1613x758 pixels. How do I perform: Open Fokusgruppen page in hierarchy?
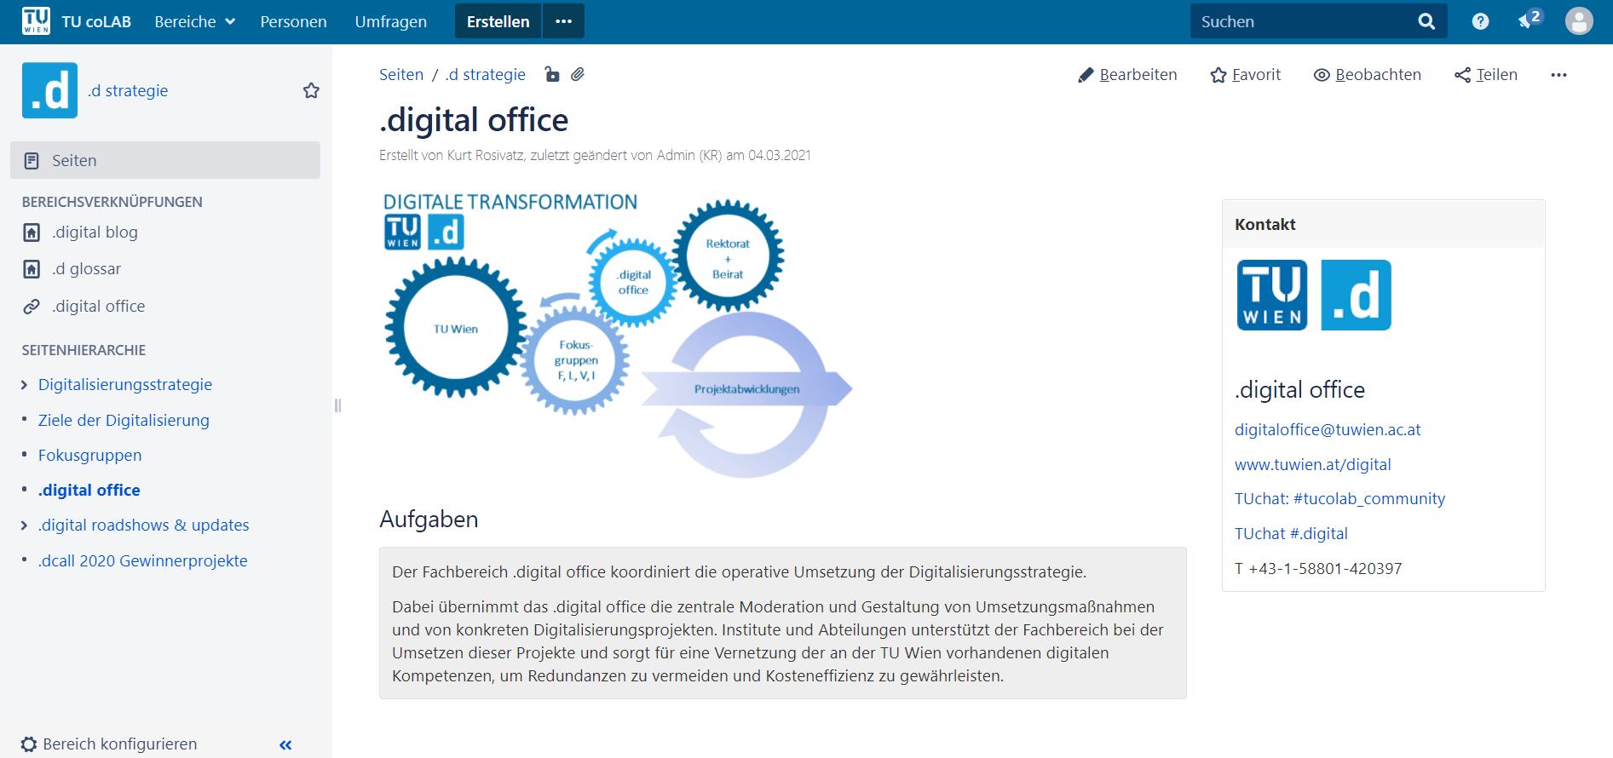(89, 455)
